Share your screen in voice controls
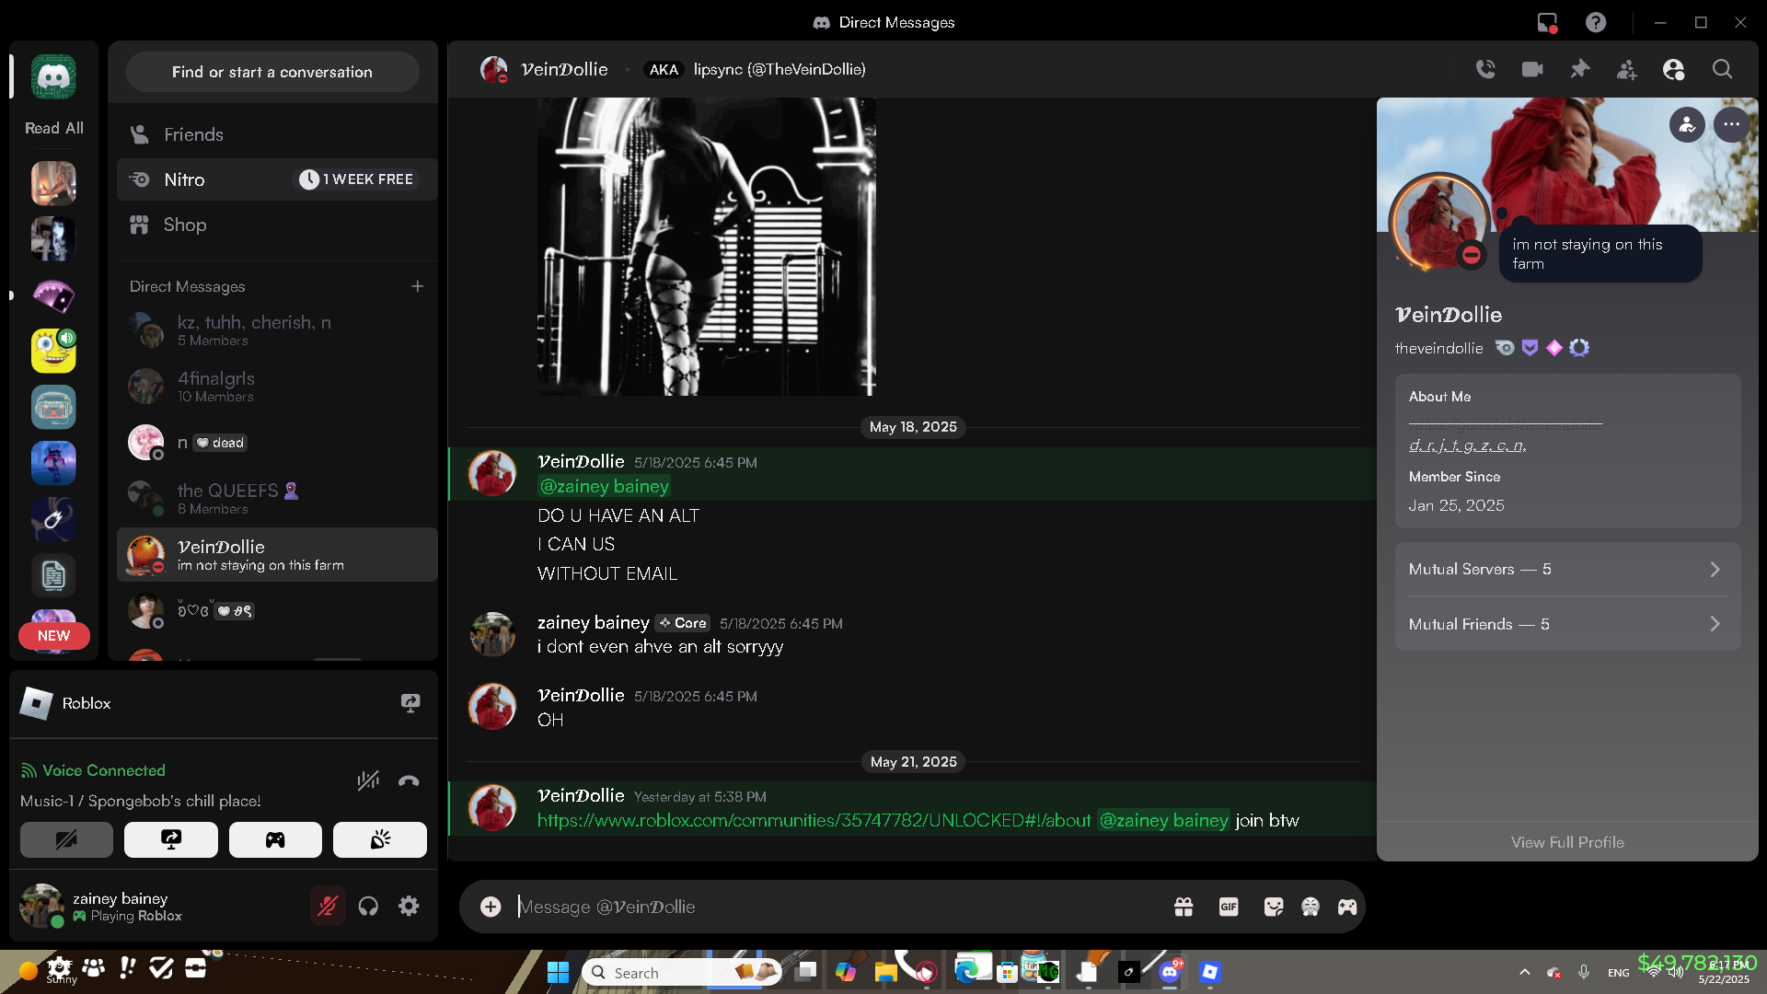1767x994 pixels. (x=171, y=839)
